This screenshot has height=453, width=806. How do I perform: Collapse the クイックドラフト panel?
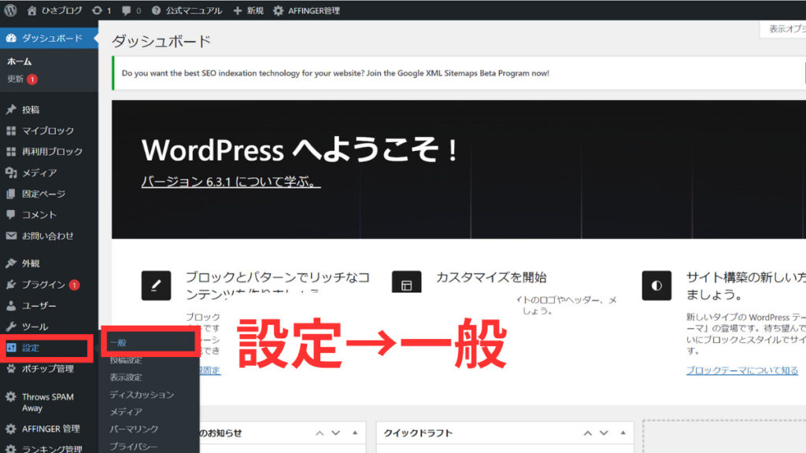tap(623, 433)
